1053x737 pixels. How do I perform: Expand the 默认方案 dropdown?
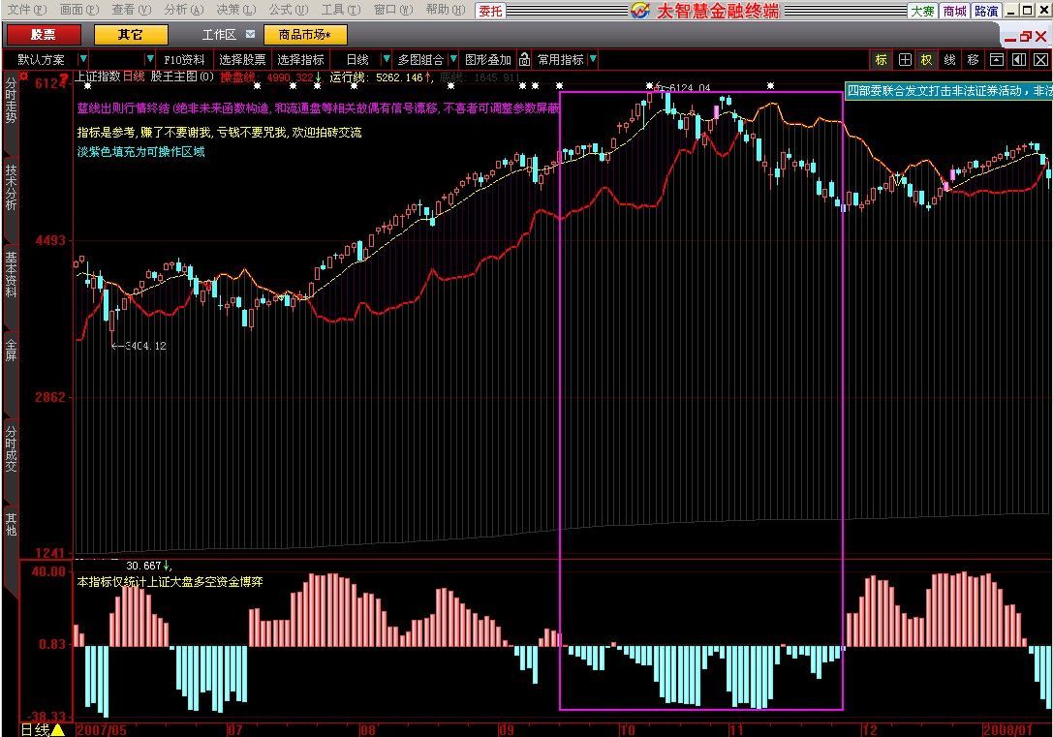[83, 60]
